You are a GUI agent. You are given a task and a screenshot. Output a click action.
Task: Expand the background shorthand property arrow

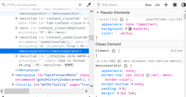coord(126,29)
